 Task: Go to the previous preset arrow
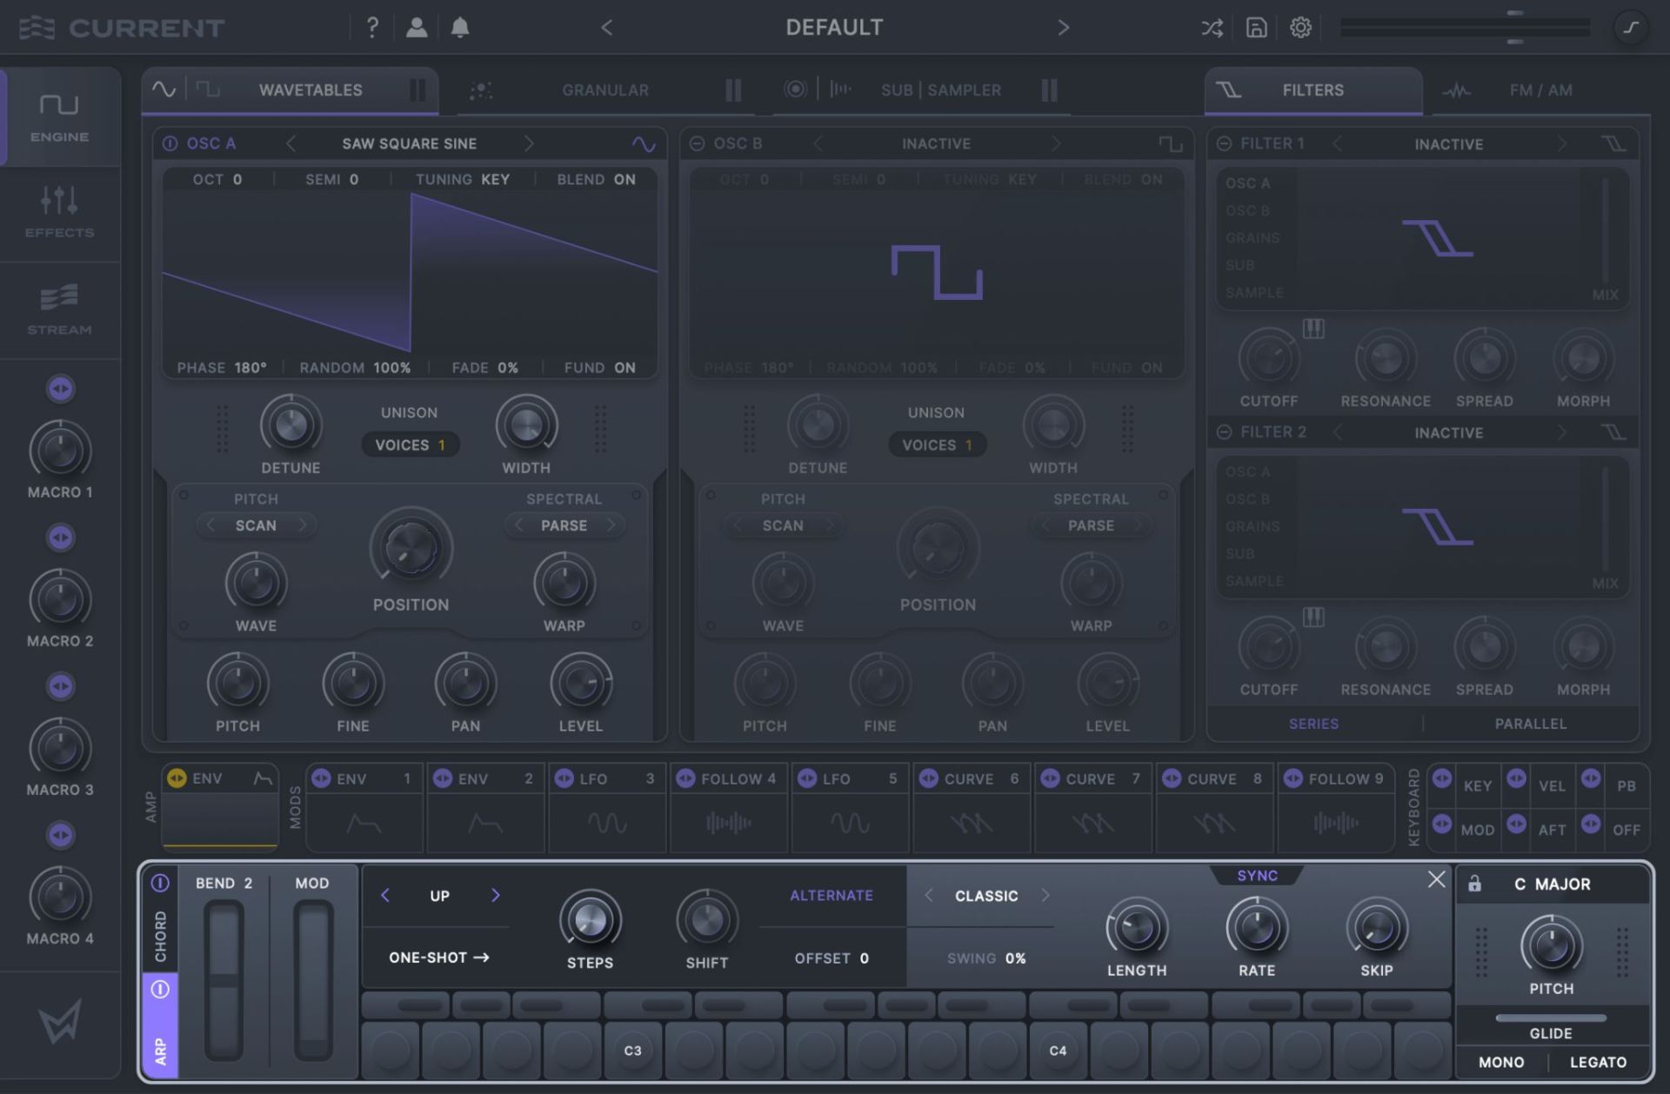(607, 28)
